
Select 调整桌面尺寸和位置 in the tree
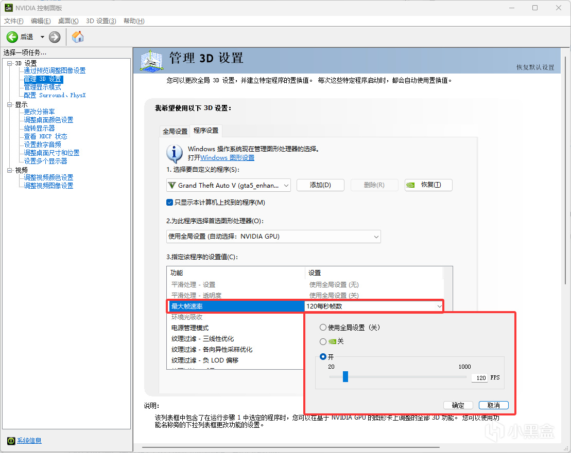pyautogui.click(x=51, y=153)
